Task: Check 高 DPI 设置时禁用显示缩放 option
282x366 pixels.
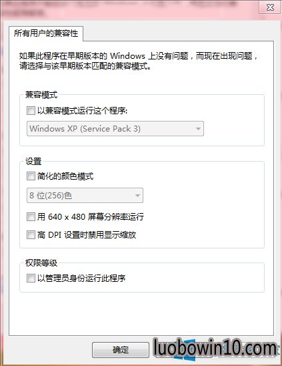Action: point(31,234)
